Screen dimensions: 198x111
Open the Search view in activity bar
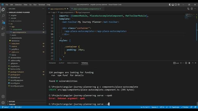point(3,16)
